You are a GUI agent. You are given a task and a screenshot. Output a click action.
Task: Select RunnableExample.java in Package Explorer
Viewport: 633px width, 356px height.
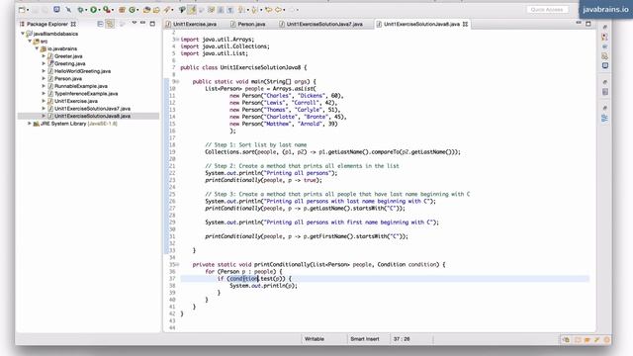click(81, 86)
